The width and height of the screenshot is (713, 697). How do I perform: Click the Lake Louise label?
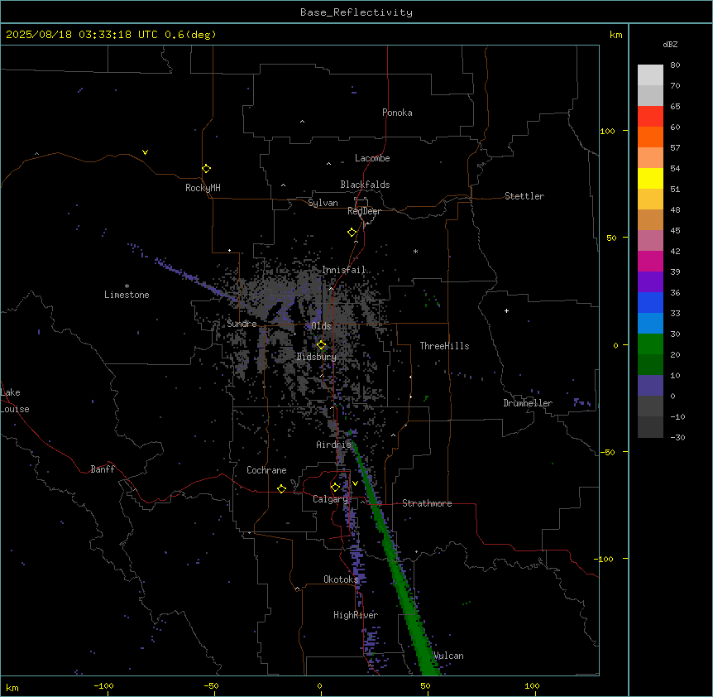15,401
